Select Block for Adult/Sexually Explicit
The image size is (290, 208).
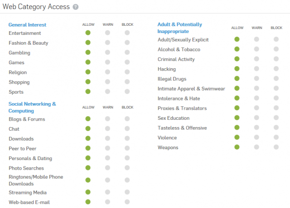coord(276,39)
